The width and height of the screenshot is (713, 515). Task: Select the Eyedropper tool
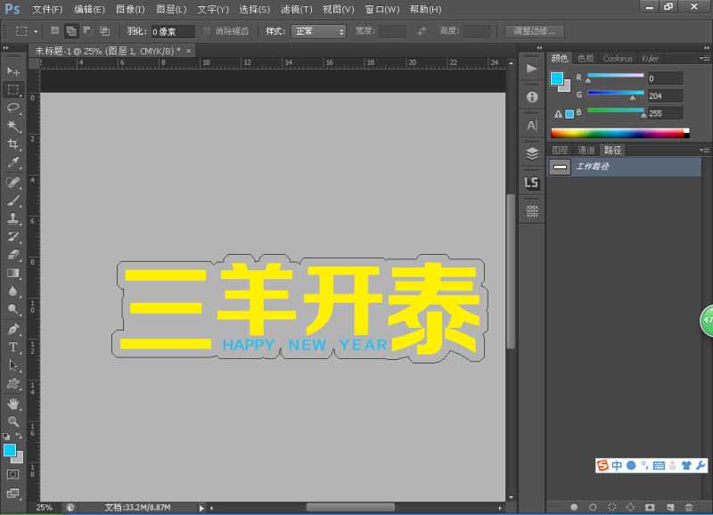tap(12, 163)
